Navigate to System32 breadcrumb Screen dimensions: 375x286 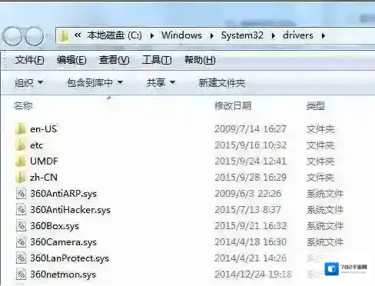[242, 35]
